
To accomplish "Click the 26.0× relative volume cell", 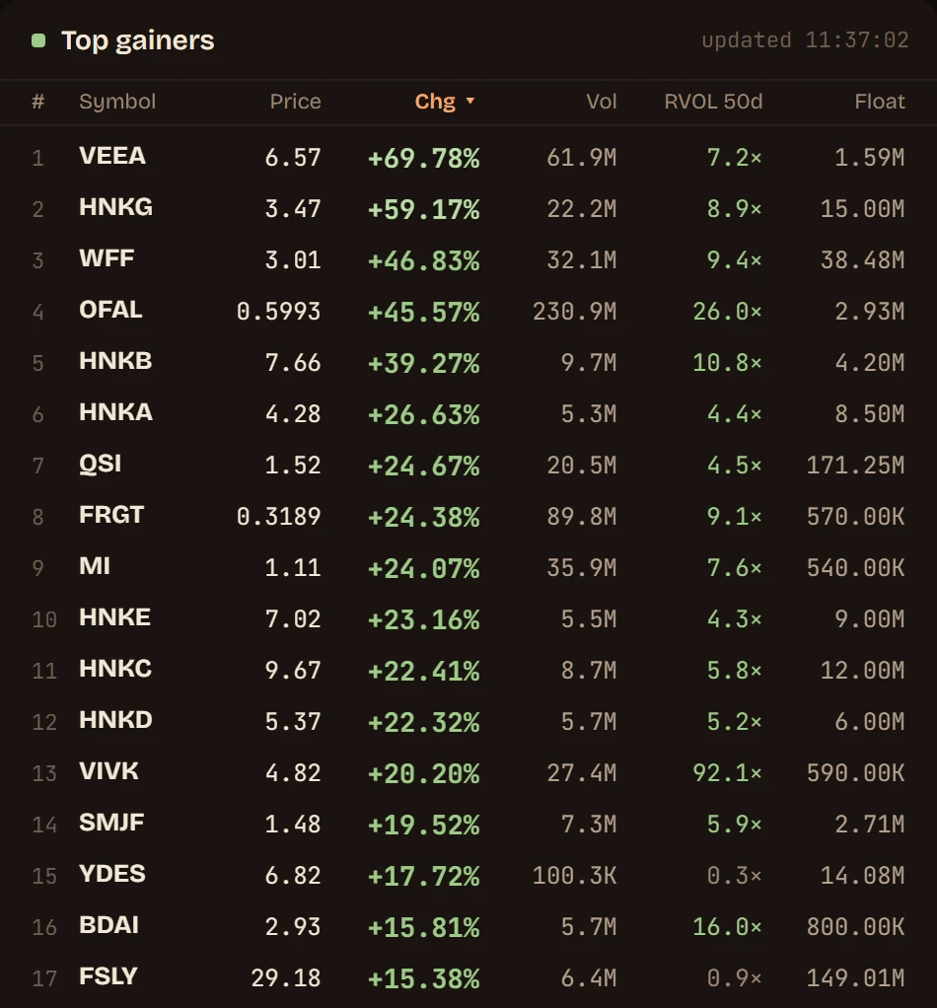I will pyautogui.click(x=728, y=312).
